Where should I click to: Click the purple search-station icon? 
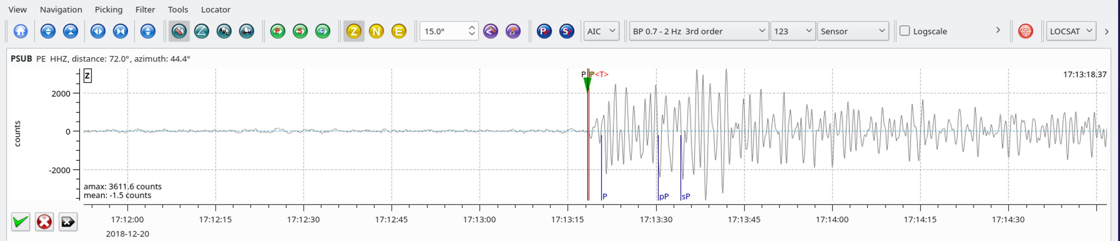tap(513, 31)
